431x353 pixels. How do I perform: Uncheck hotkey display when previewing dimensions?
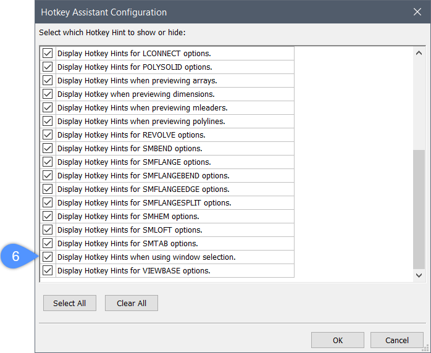pyautogui.click(x=48, y=94)
